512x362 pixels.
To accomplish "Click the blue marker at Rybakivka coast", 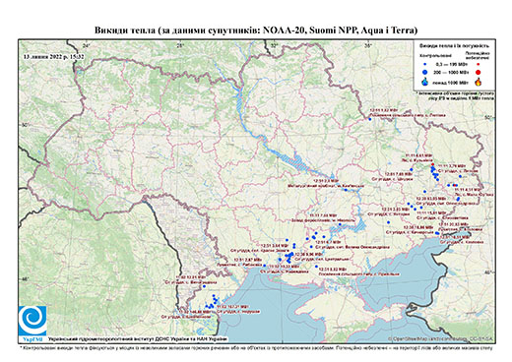I will [265, 266].
